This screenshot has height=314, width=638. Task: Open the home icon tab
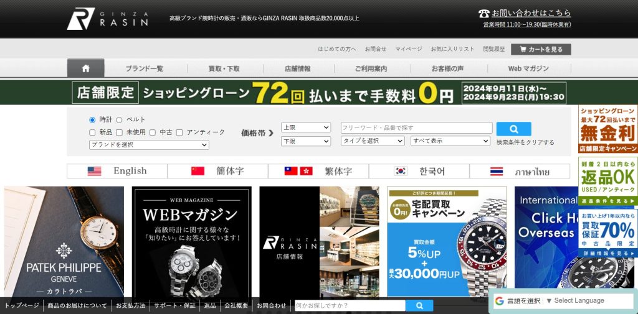(x=85, y=68)
